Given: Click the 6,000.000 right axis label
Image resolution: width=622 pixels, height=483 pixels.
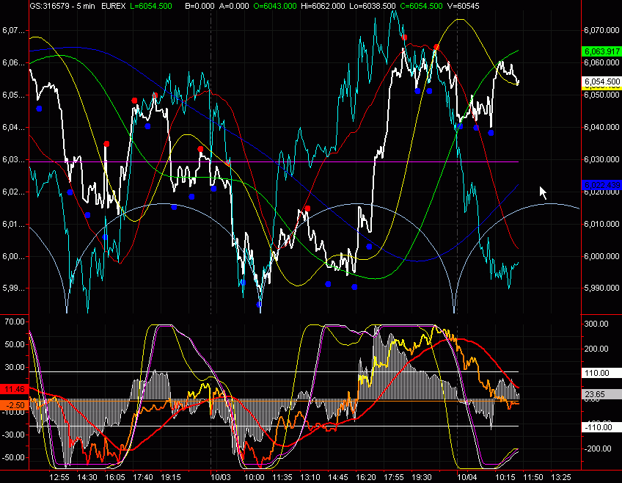Looking at the screenshot, I should 601,256.
